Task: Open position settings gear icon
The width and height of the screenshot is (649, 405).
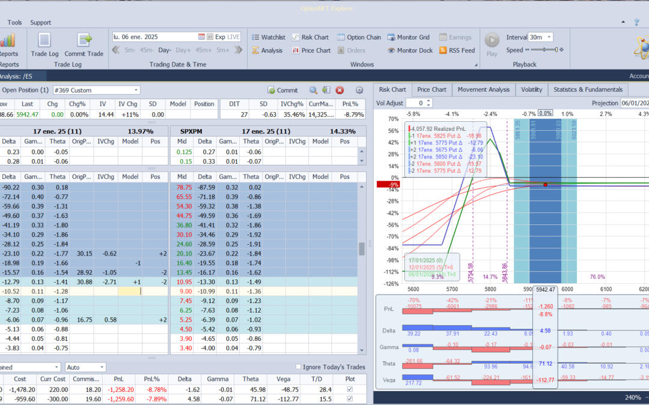Action: [x=359, y=90]
